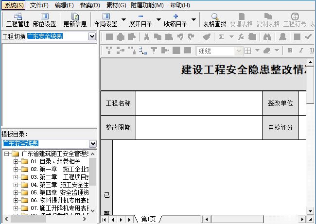
Task: Select the 第1页 sheet tab
Action: [x=148, y=220]
